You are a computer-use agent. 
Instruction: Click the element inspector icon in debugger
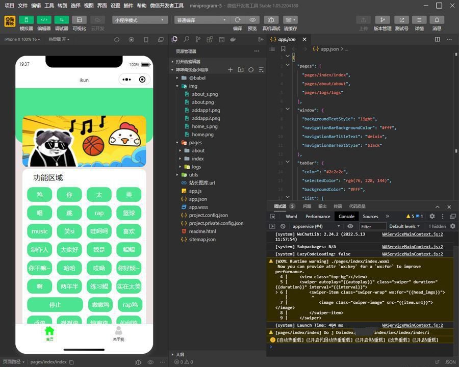coord(273,217)
